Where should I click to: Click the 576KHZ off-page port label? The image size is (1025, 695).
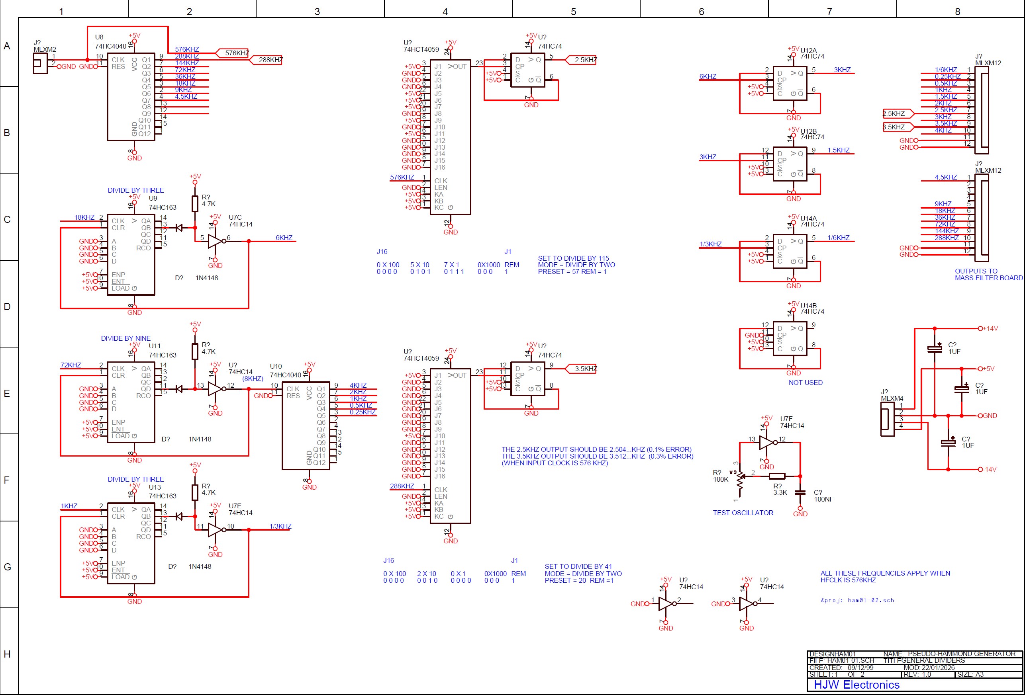233,53
